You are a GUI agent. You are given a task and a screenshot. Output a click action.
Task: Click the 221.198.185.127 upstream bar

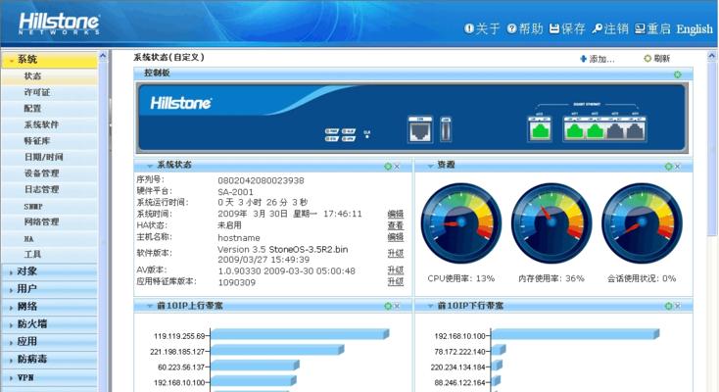pyautogui.click(x=277, y=350)
